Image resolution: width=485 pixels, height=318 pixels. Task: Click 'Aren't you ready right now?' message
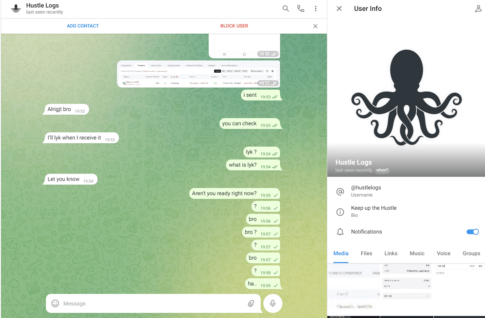pyautogui.click(x=235, y=194)
